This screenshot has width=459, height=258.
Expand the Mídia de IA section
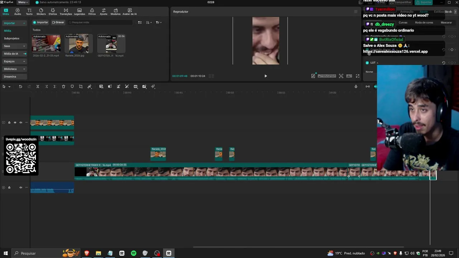point(25,54)
